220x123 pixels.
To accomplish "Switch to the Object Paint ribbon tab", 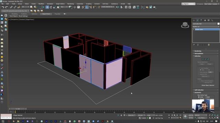I will coord(46,14).
